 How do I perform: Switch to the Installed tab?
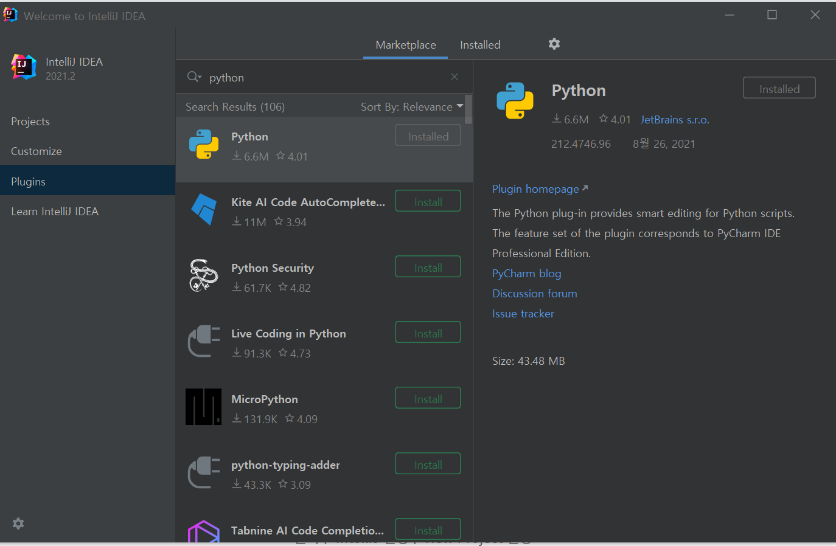tap(480, 44)
